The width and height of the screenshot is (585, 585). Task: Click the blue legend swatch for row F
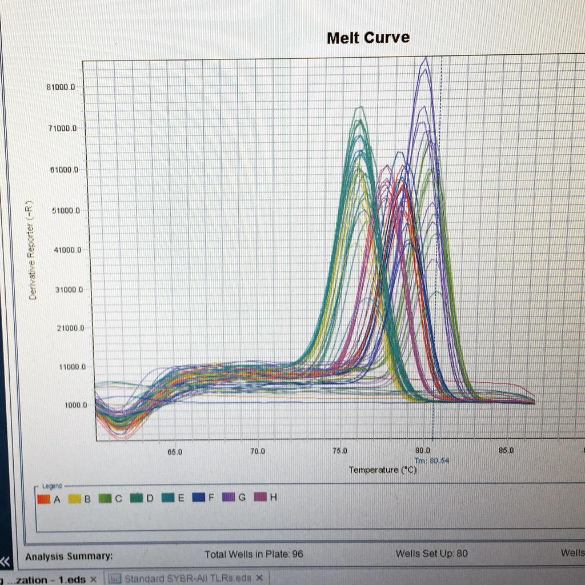(198, 498)
